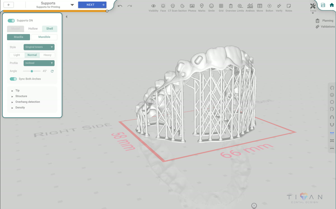This screenshot has width=336, height=209.
Task: Switch to the Hollow tab
Action: pos(33,29)
